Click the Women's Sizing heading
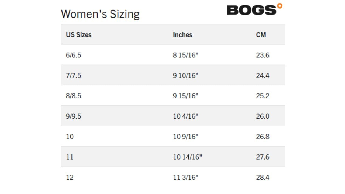This screenshot has height=194, width=345. tap(100, 14)
